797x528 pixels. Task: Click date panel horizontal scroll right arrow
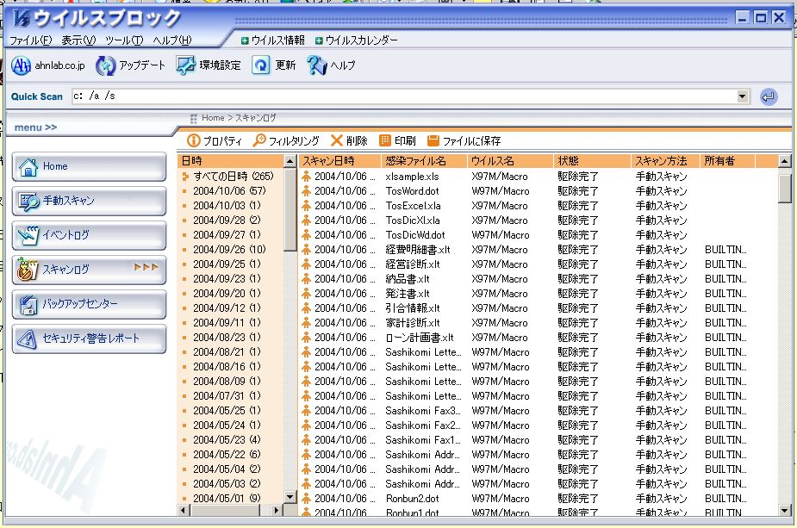[x=276, y=510]
